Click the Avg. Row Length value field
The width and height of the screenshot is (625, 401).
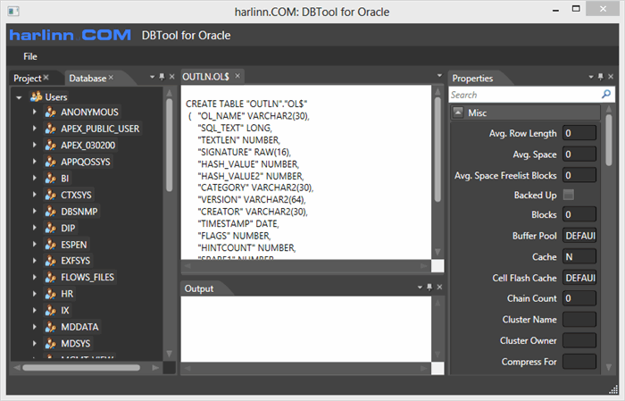pyautogui.click(x=579, y=133)
